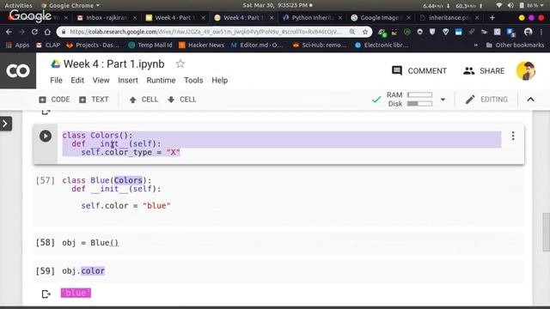Click the Disk usage bar
The width and height of the screenshot is (550, 309).
419,104
